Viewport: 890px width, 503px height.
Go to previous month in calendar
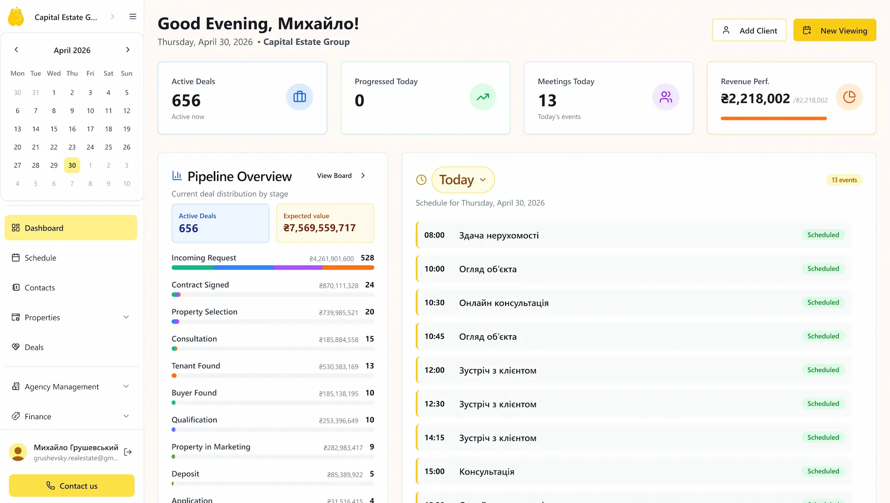click(16, 50)
